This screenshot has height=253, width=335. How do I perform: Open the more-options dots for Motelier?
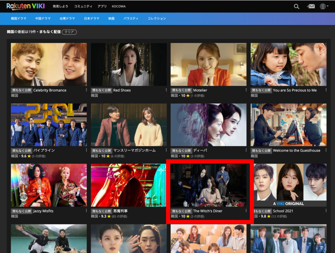click(246, 90)
